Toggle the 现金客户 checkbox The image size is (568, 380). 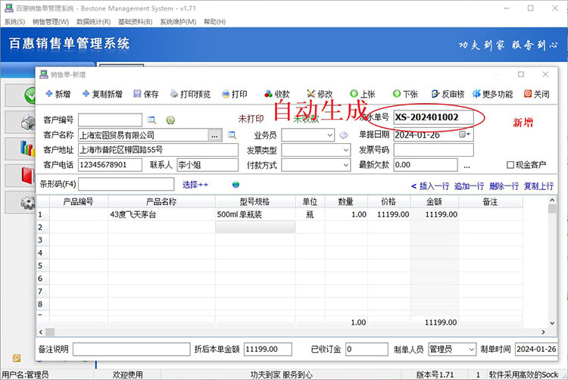510,165
